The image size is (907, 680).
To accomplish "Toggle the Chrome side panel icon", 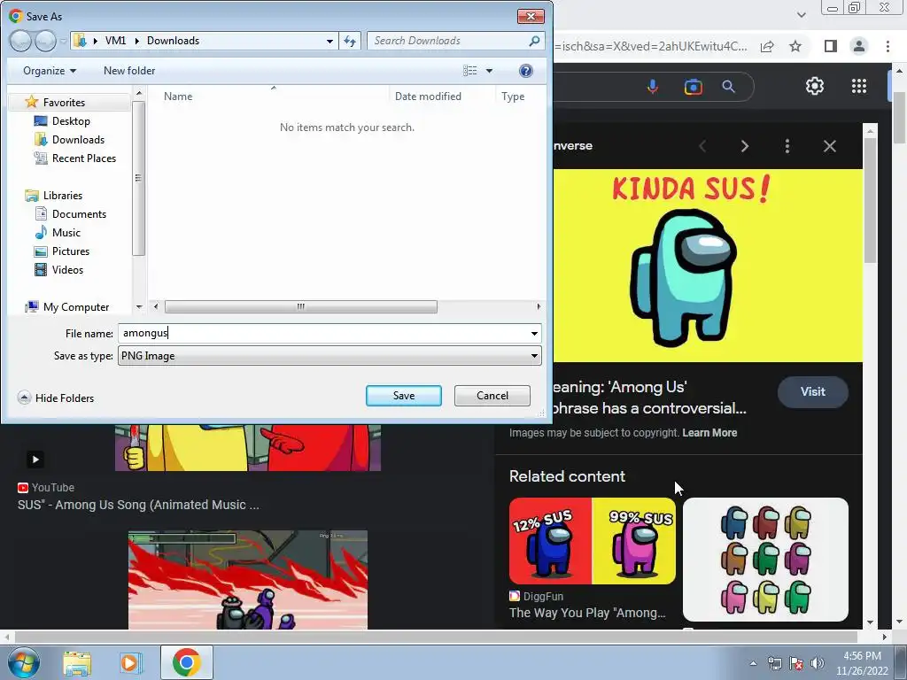I will pyautogui.click(x=830, y=46).
